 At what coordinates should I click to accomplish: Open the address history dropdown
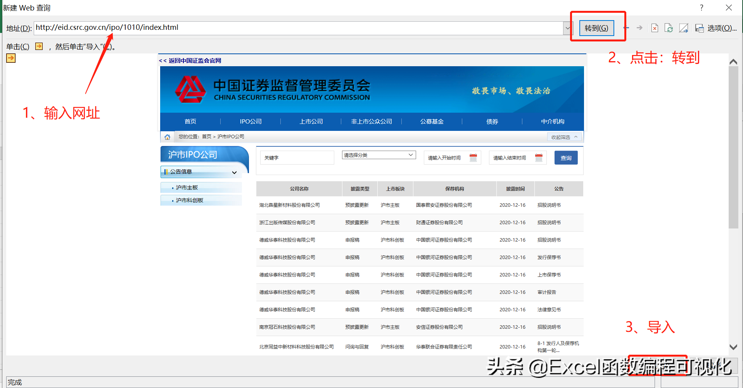[567, 28]
